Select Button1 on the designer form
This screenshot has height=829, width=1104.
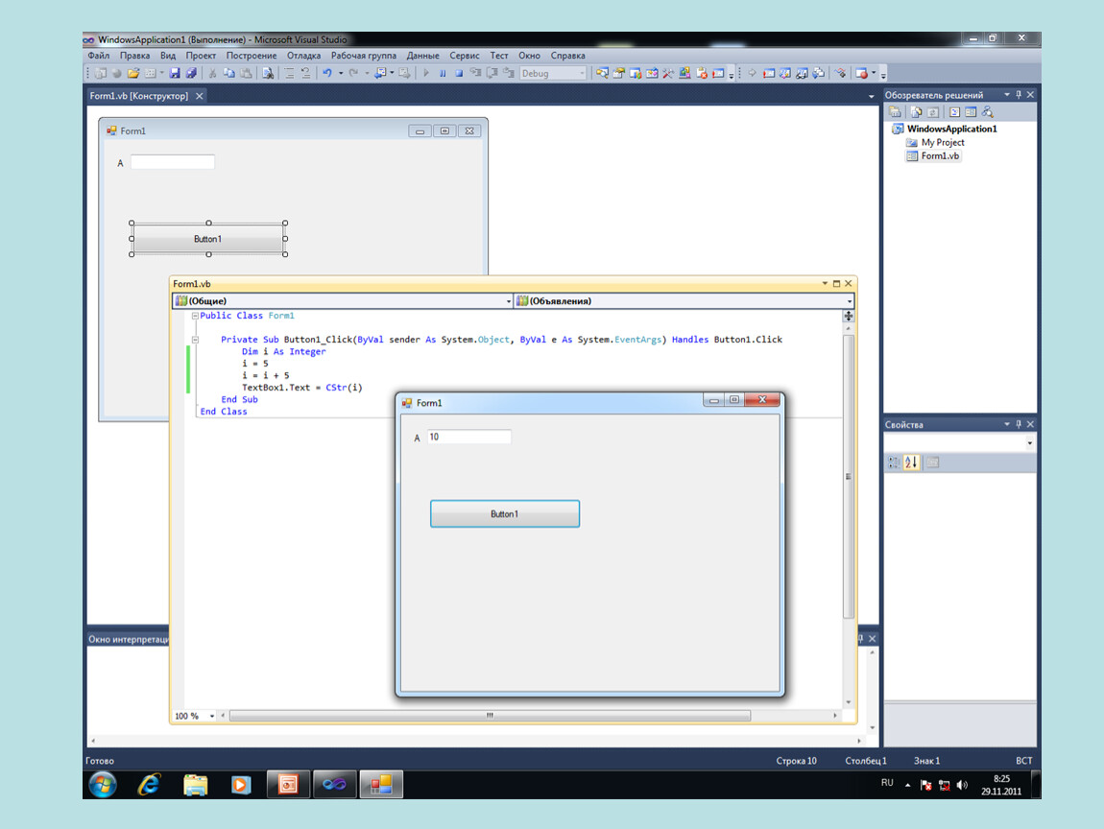click(207, 239)
